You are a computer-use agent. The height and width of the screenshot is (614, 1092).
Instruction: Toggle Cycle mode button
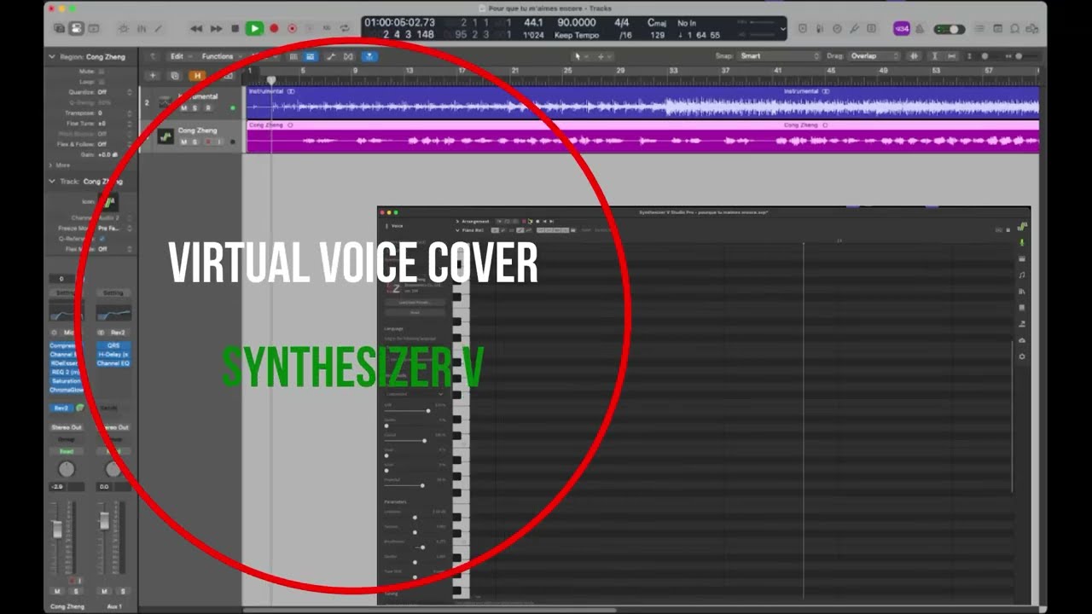coord(345,28)
